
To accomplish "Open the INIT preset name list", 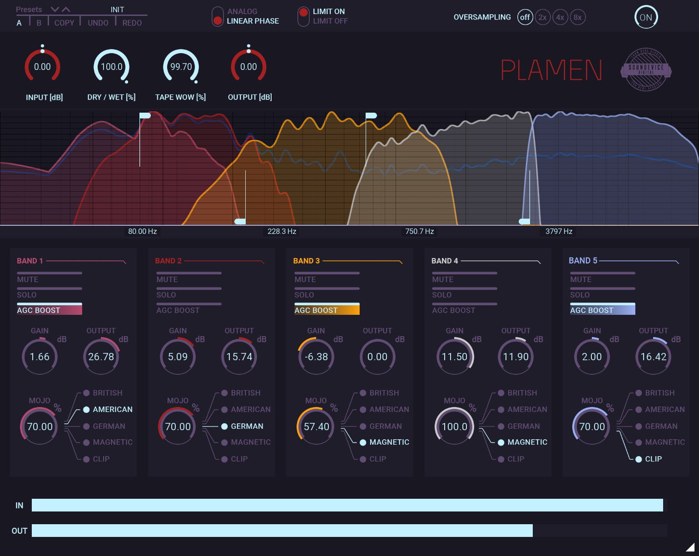I will (x=117, y=10).
